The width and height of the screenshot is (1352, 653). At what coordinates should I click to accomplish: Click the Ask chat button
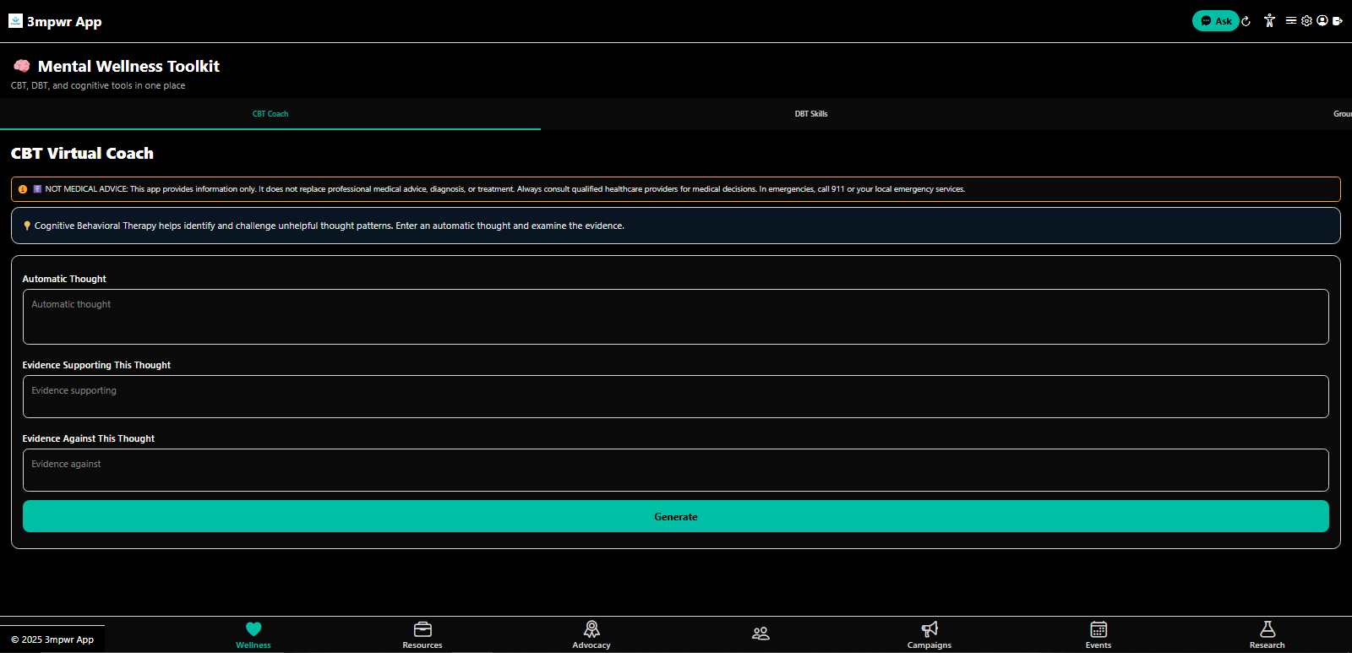(x=1215, y=21)
